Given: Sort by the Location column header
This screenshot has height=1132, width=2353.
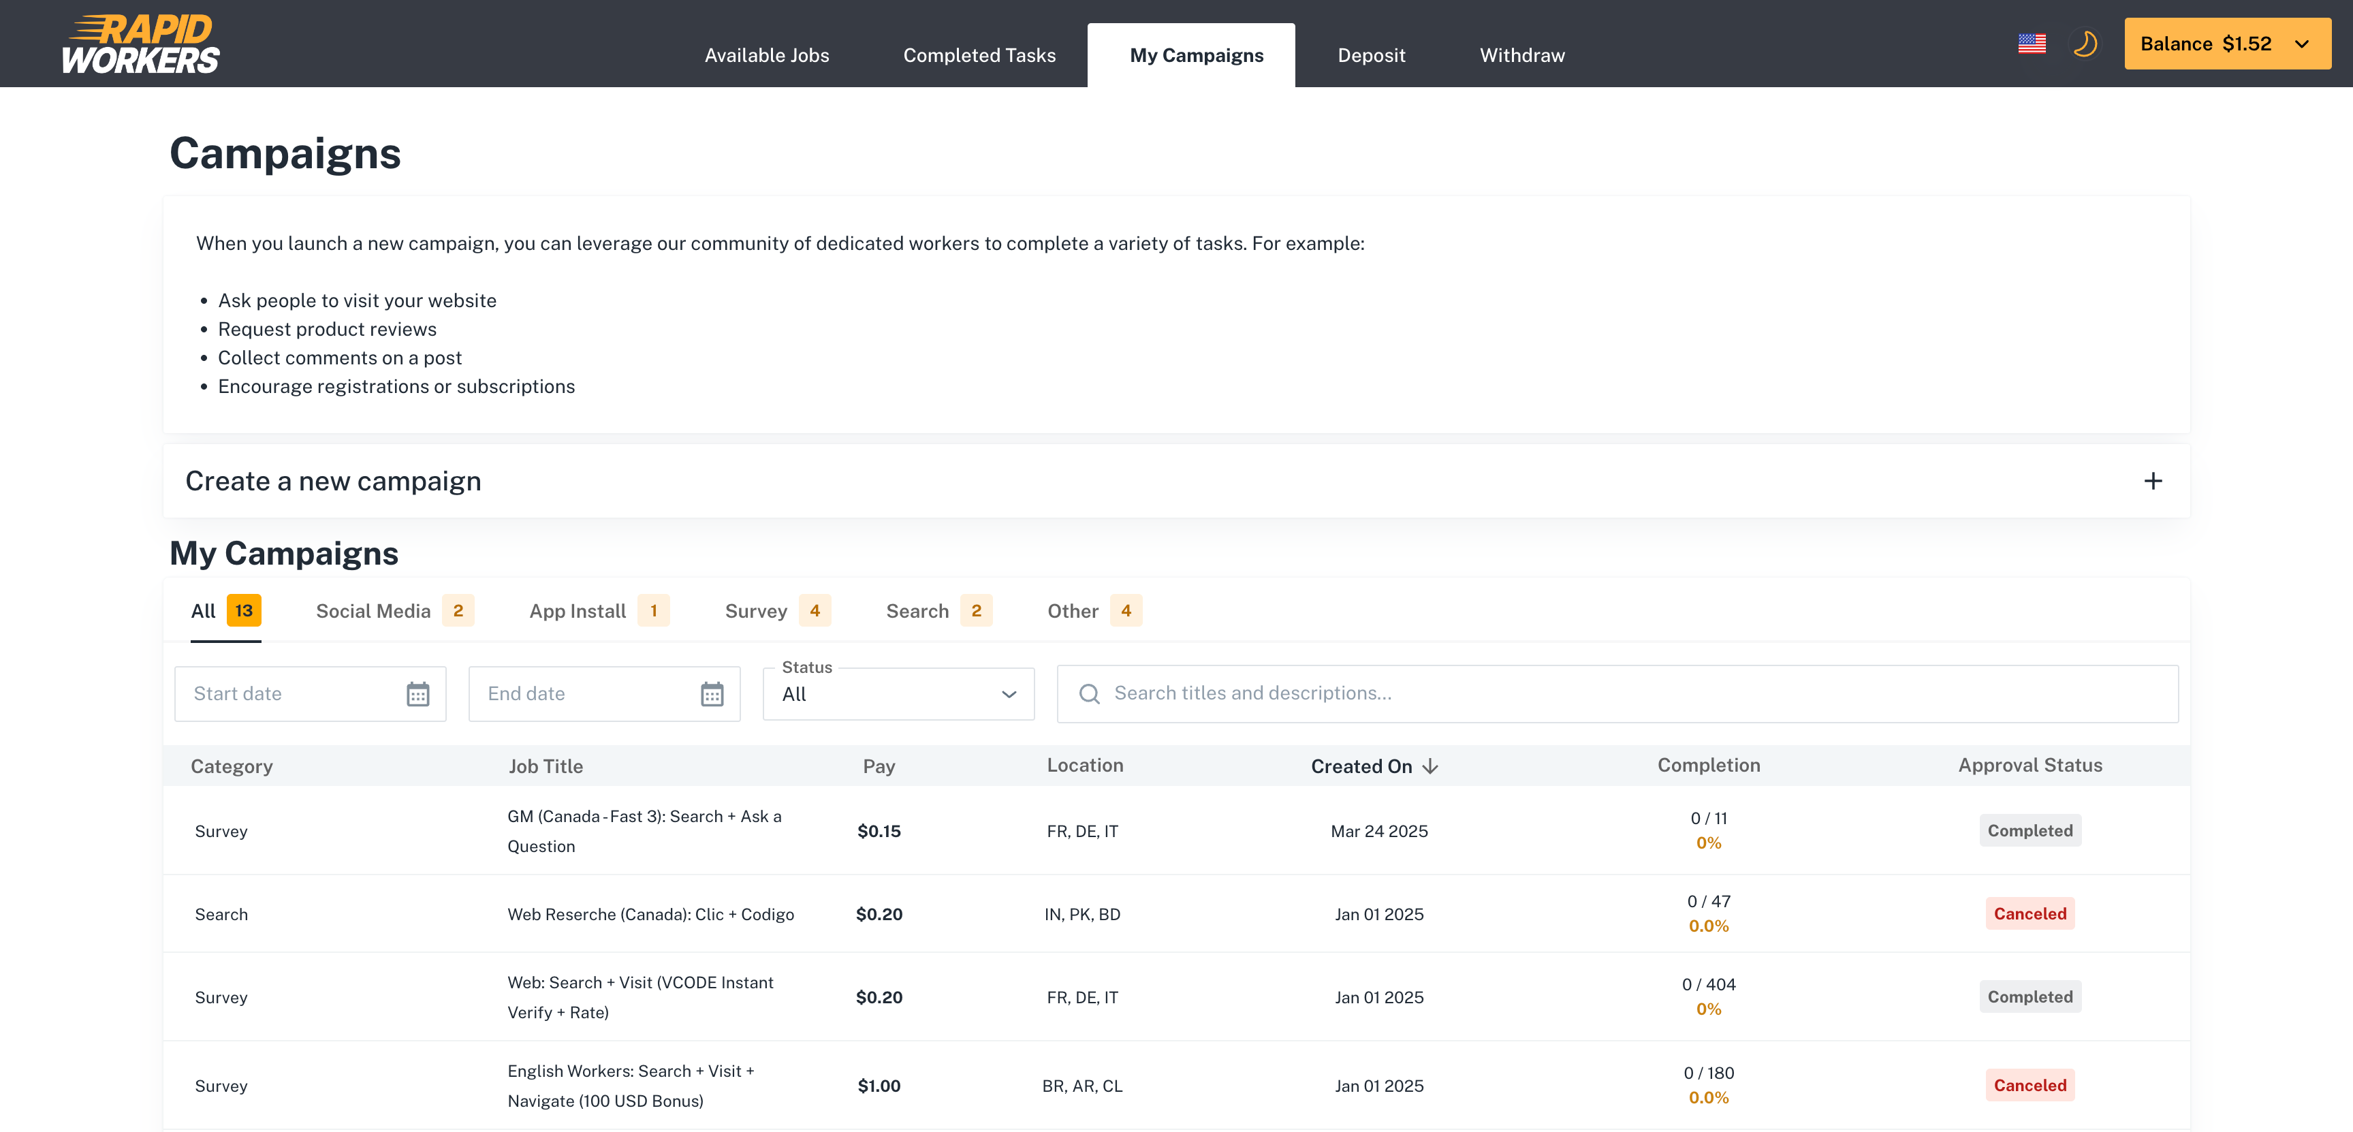Looking at the screenshot, I should (x=1084, y=765).
